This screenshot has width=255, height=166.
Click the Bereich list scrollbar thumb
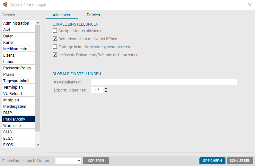38,78
